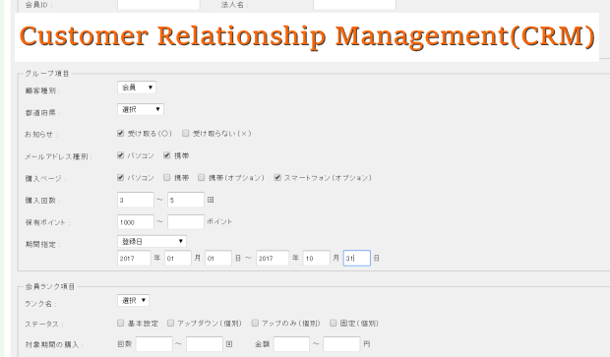The width and height of the screenshot is (610, 357).
Task: Click 購入回数 minimum field containing 3
Action: [136, 200]
